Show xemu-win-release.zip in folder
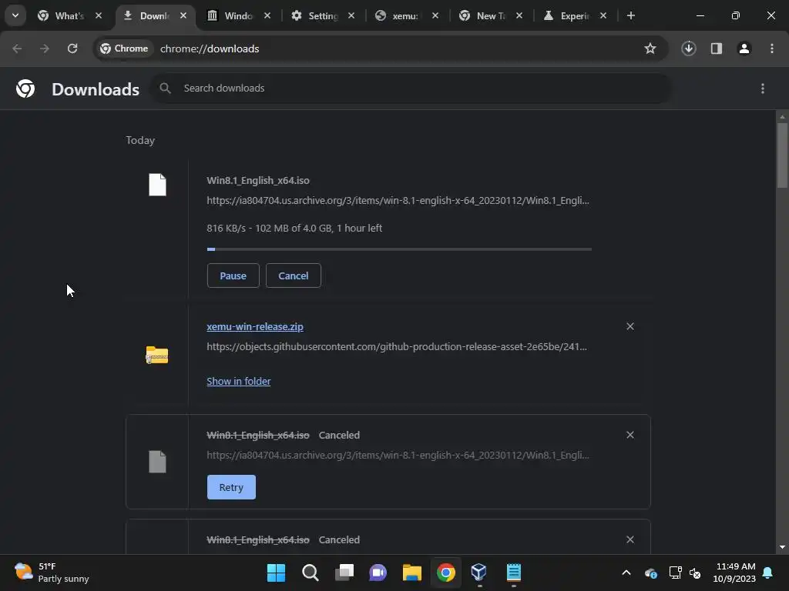 pos(239,382)
